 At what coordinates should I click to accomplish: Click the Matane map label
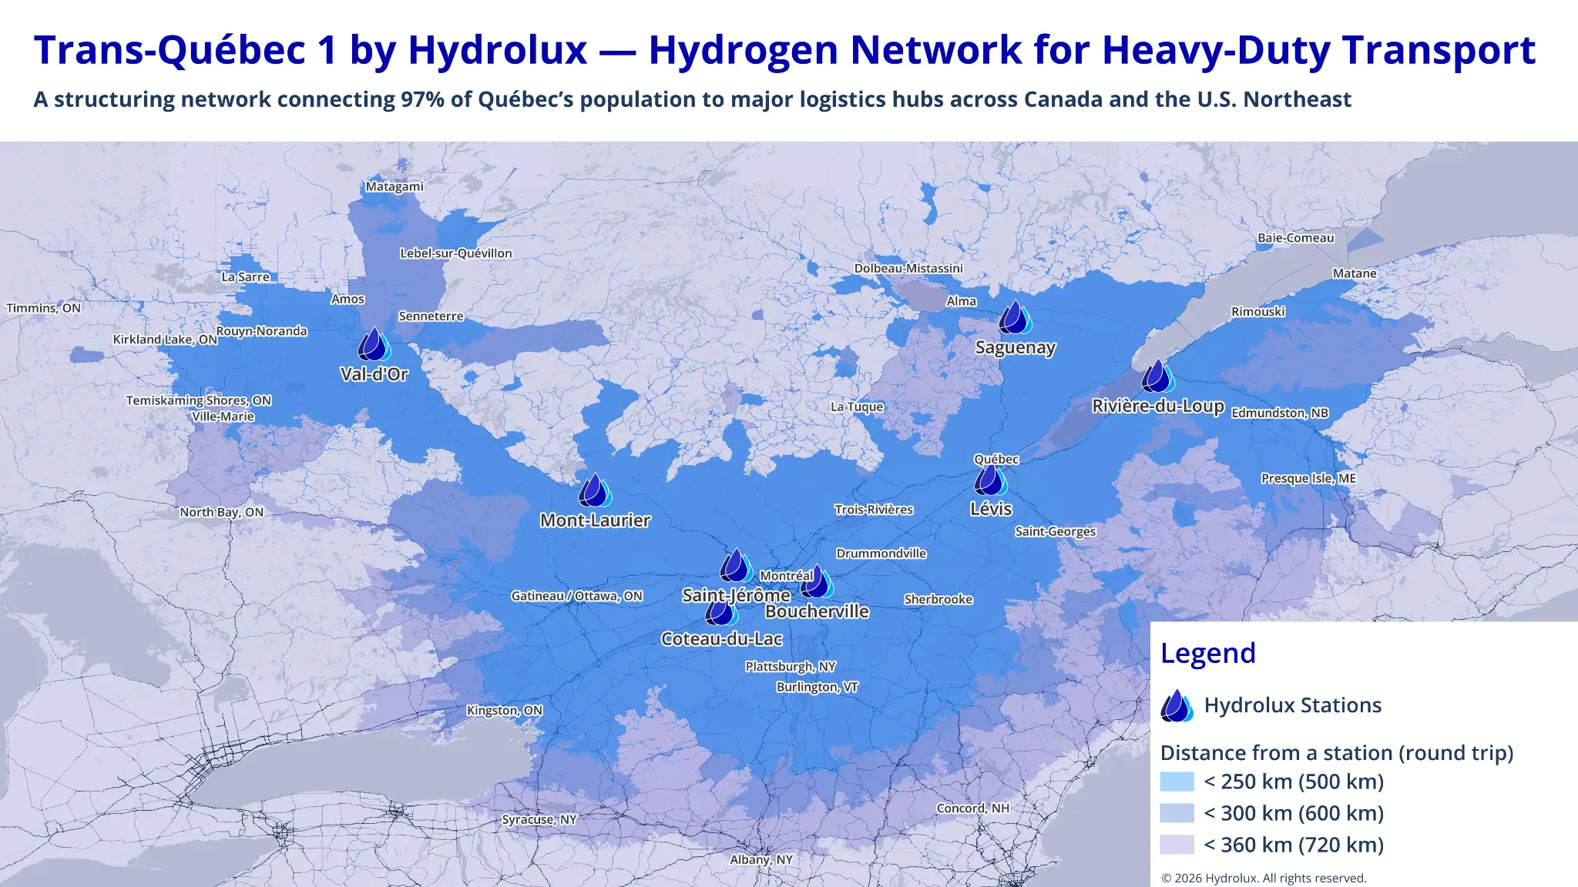click(x=1355, y=273)
